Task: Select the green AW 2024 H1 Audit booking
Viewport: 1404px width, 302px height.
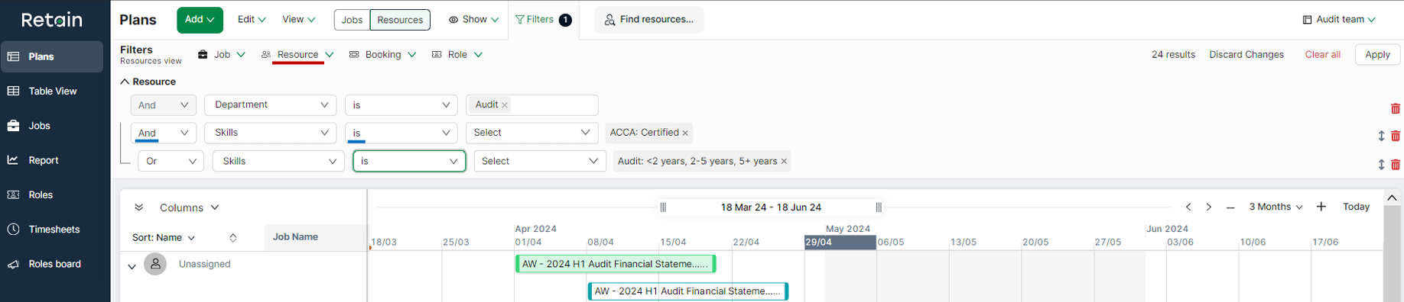Action: click(616, 264)
